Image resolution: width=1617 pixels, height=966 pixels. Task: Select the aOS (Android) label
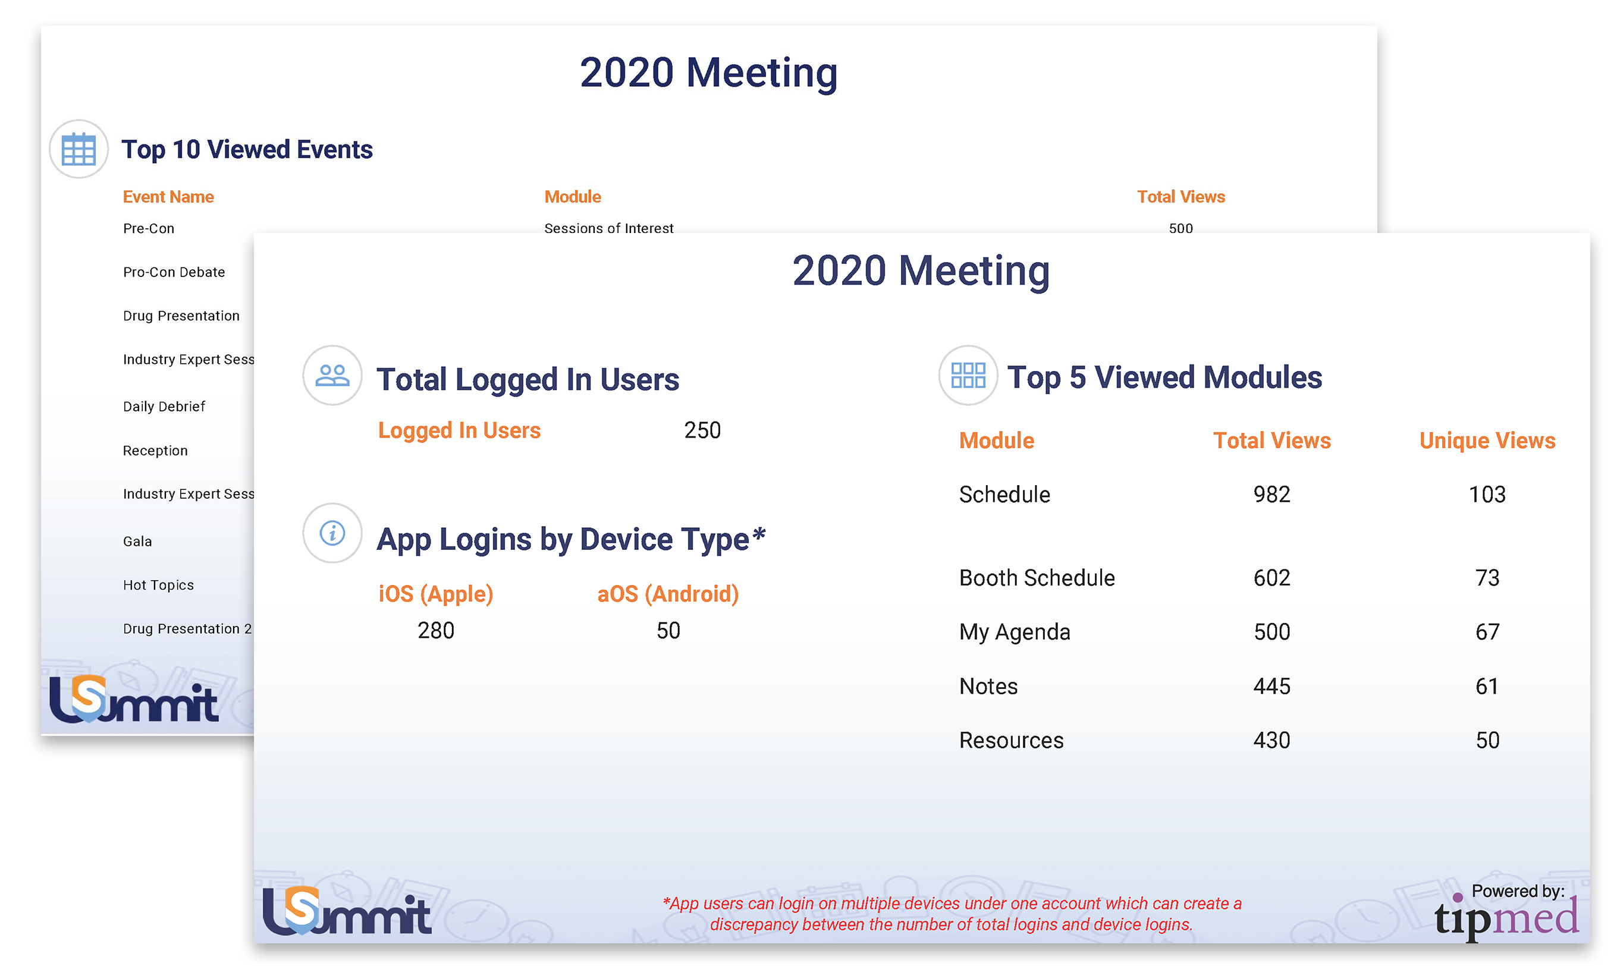pos(668,594)
